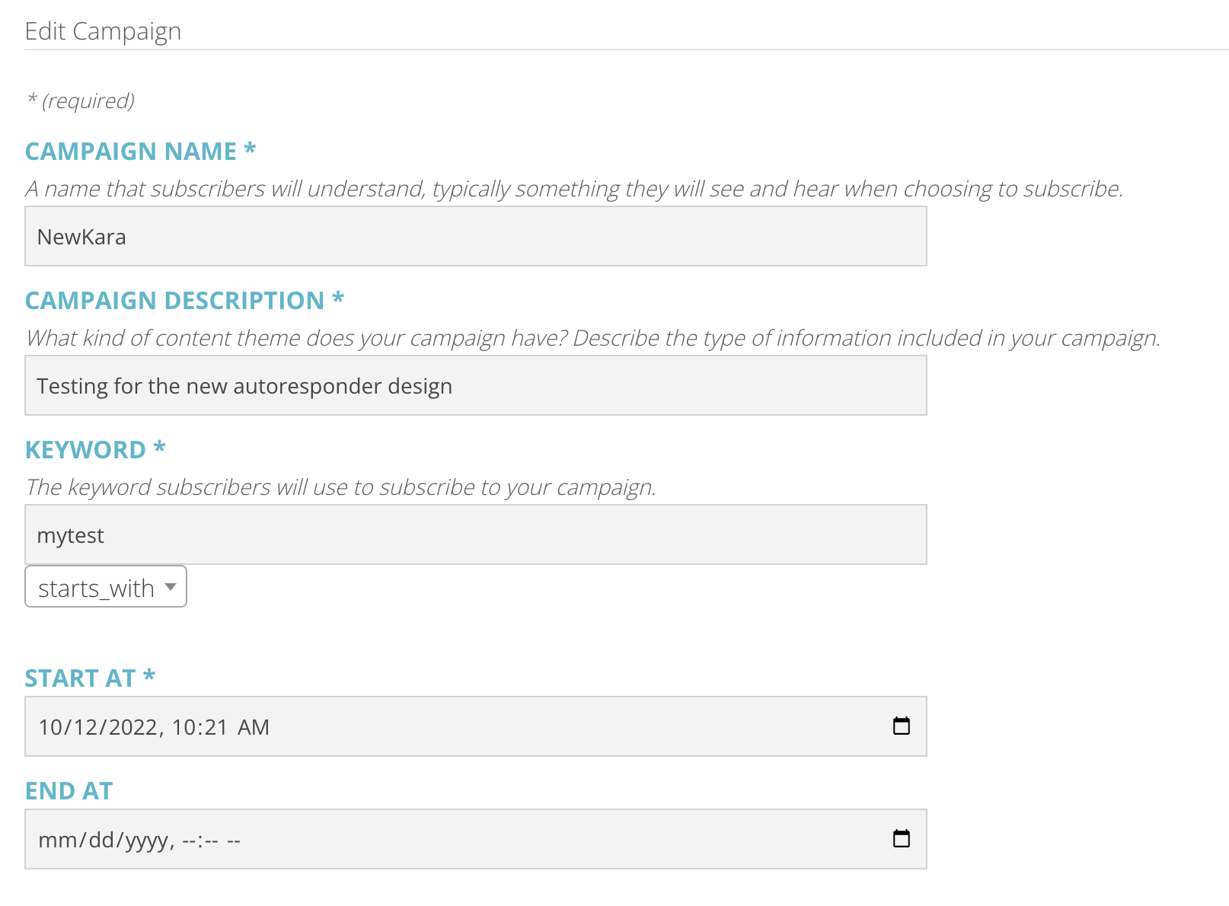The height and width of the screenshot is (906, 1229).
Task: Click the CAMPAIGN NAME field label
Action: (x=131, y=152)
